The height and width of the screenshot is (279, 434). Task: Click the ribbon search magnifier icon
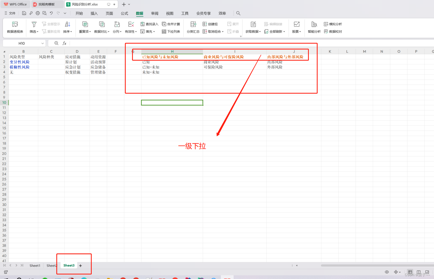pos(238,13)
